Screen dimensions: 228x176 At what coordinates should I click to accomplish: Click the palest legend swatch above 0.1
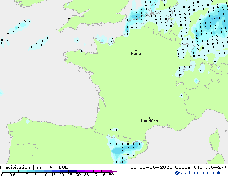tap(6, 171)
